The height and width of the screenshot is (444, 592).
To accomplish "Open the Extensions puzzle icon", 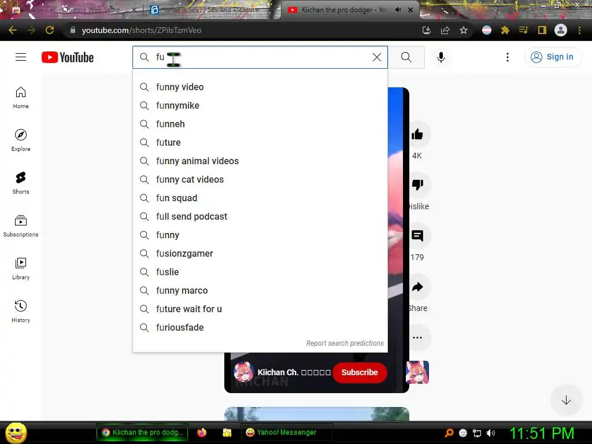I will click(505, 30).
